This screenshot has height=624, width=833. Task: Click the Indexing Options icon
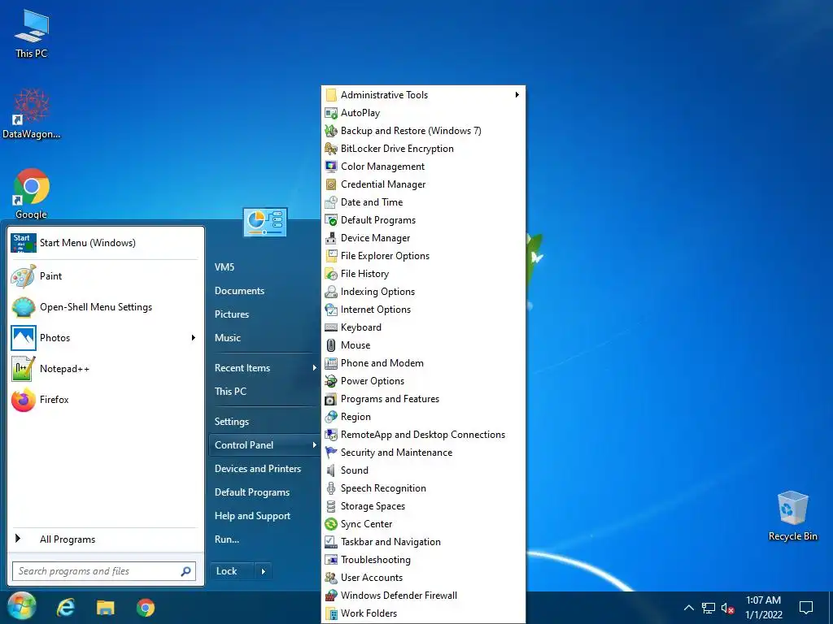331,292
